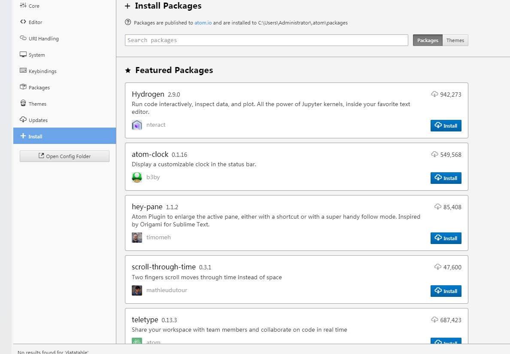Click the Editor code brackets icon
The height and width of the screenshot is (354, 510).
[23, 21]
